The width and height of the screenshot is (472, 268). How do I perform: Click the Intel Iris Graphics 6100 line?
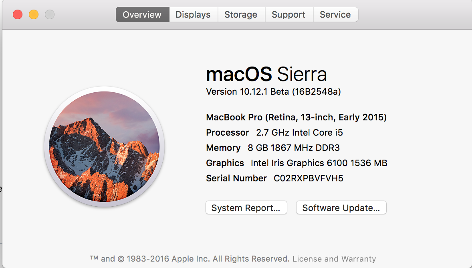click(x=297, y=163)
